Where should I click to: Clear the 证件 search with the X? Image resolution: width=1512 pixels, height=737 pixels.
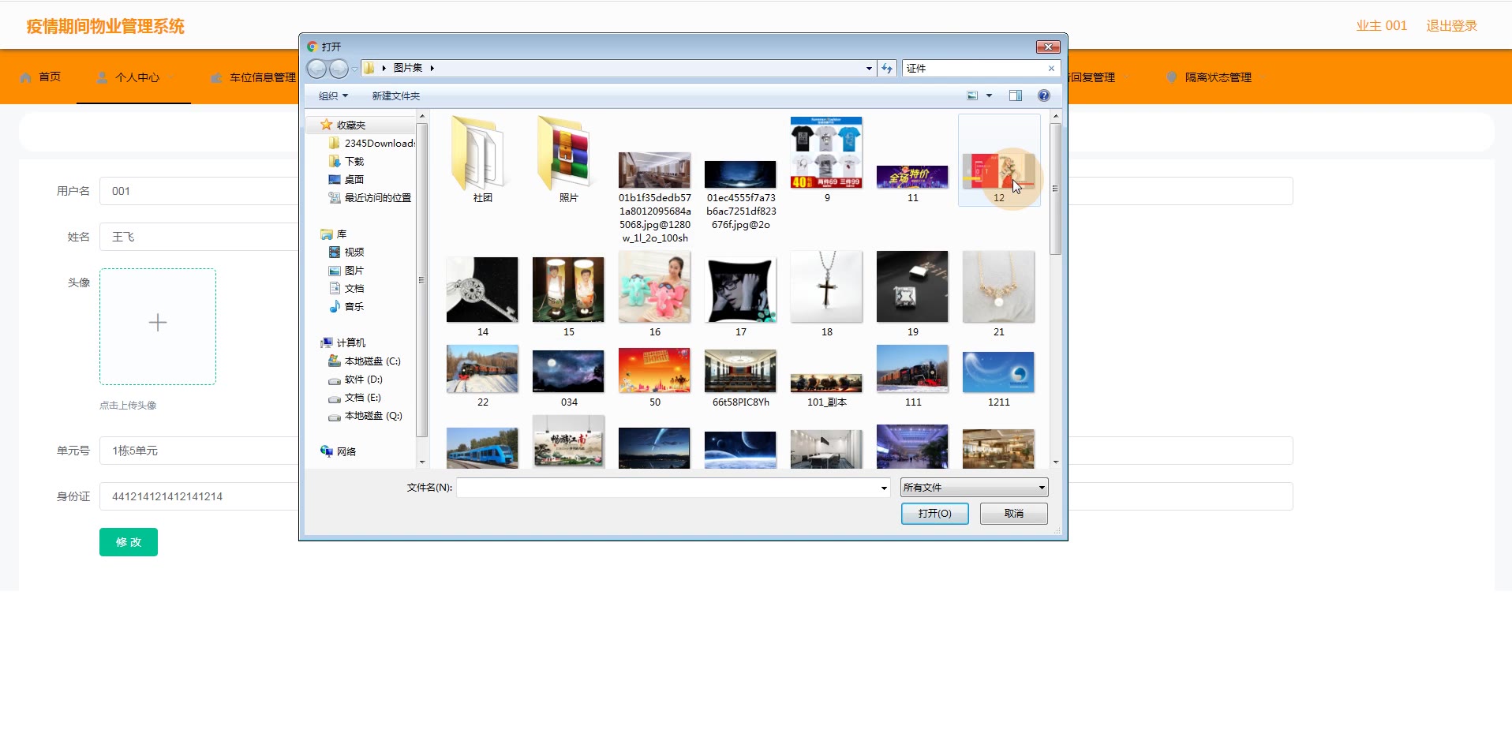click(1051, 69)
